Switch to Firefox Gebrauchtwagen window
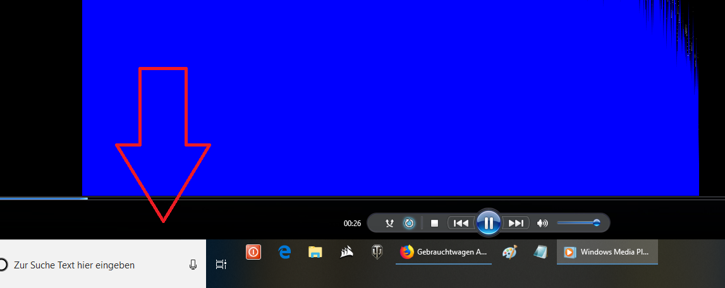The image size is (725, 288). pos(444,252)
